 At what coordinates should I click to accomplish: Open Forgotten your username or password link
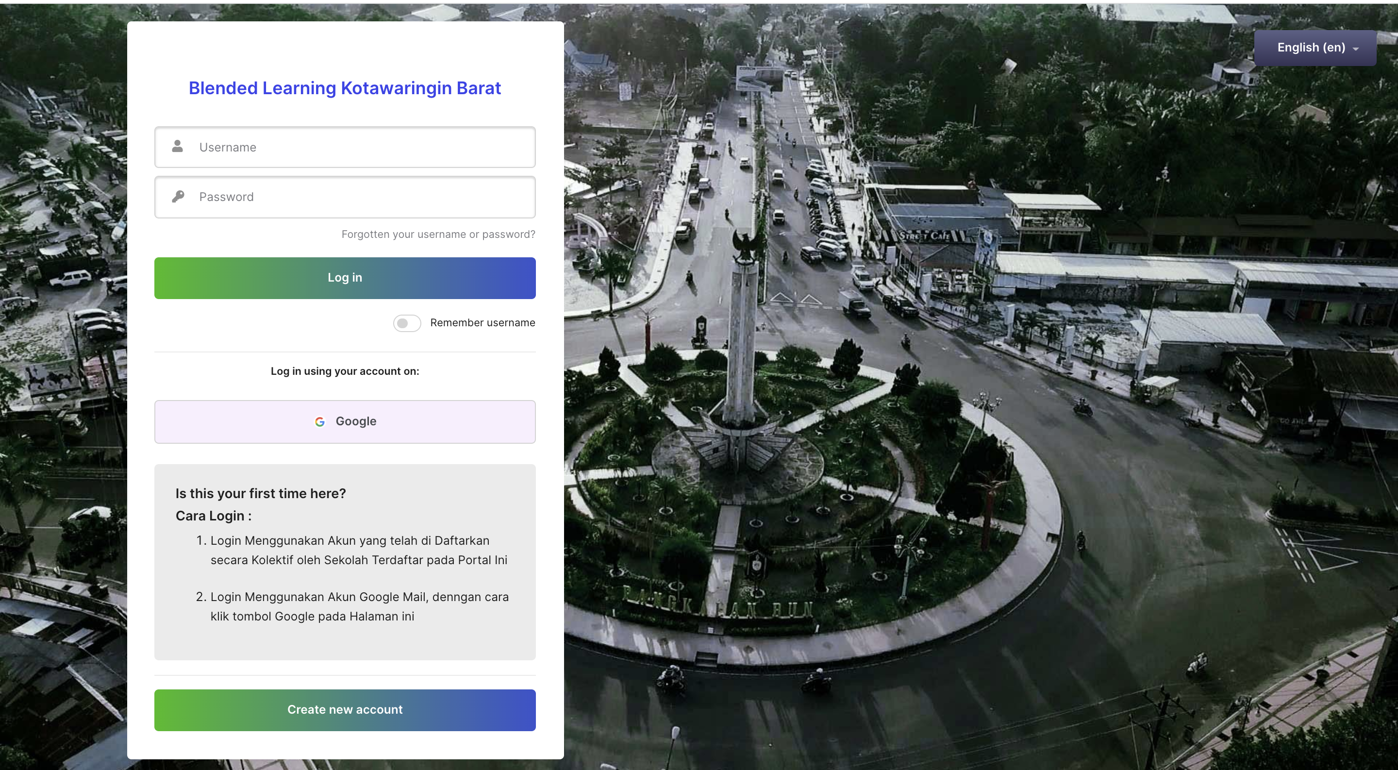pos(438,234)
